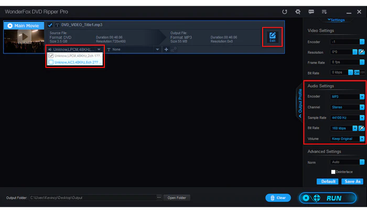Viewport: 367px width, 213px height.
Task: Uncheck the LPCM 48KHz 2ch audio track
Action: coord(51,56)
